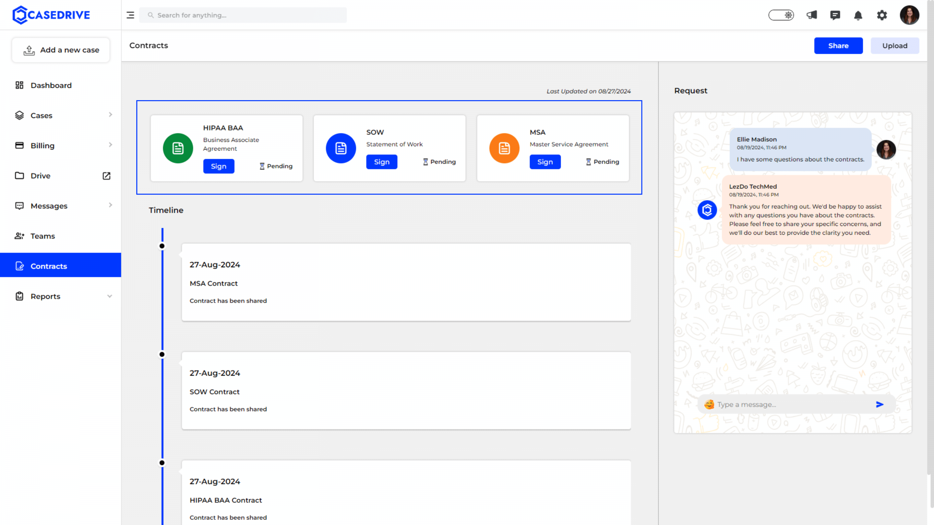
Task: Open the HIPAA BAA Contract timeline entry
Action: (406, 493)
